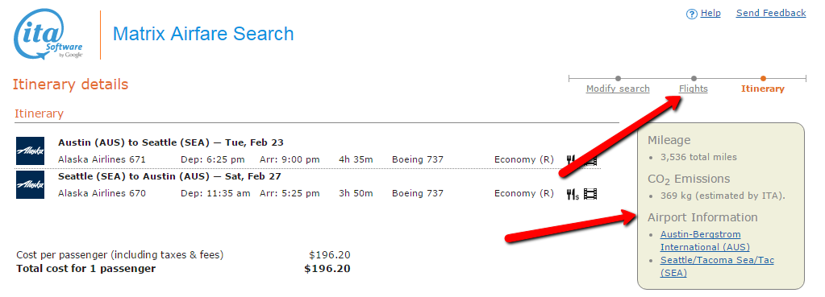Open the Send Feedback link
Screen dimensions: 825x297
pyautogui.click(x=771, y=13)
